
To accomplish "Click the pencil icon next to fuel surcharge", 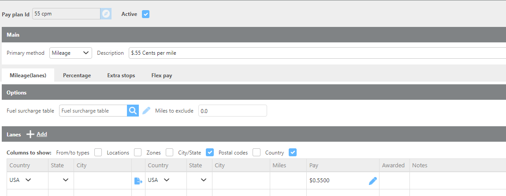I will coord(147,111).
